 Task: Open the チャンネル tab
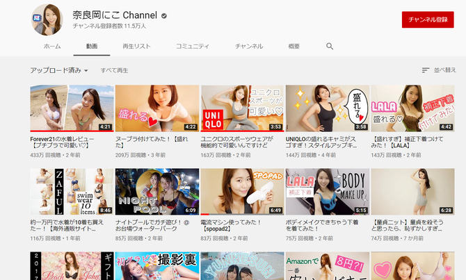(249, 47)
